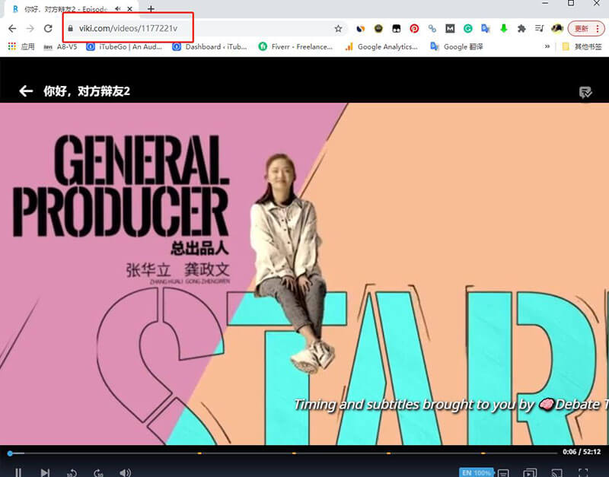Open the Google Analytics... bookmark
Viewport: 609px width, 477px height.
[x=381, y=46]
